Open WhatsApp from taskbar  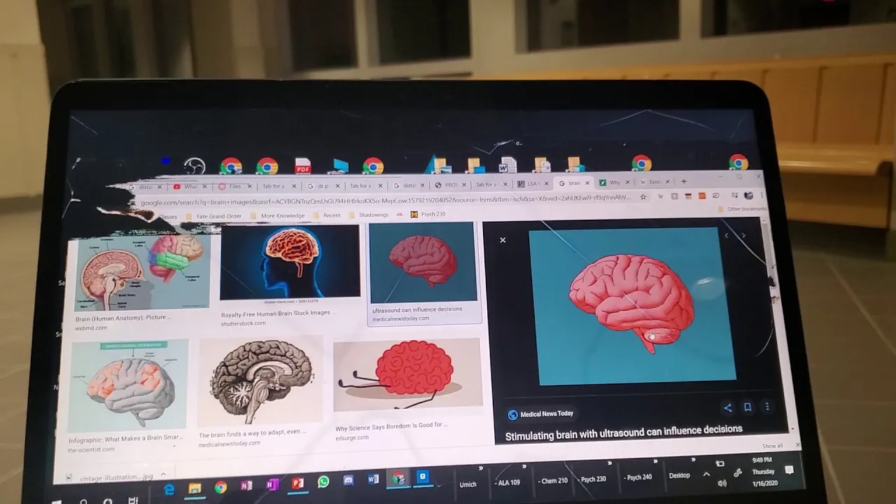pos(323,482)
